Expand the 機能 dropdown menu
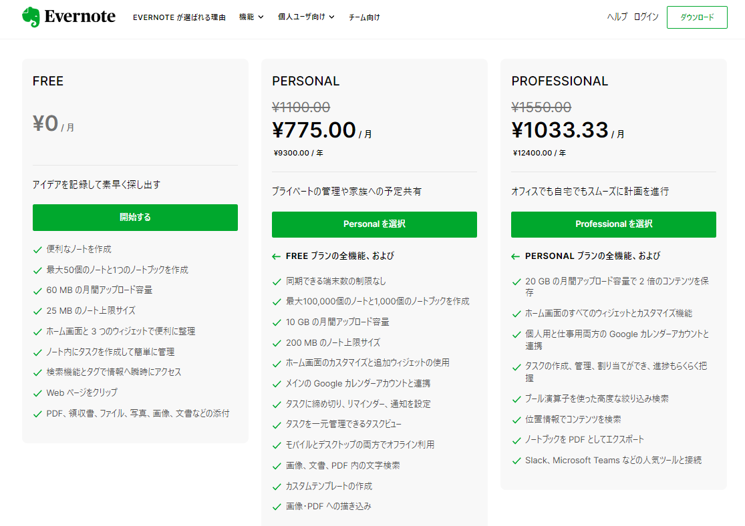The image size is (745, 526). coord(251,17)
